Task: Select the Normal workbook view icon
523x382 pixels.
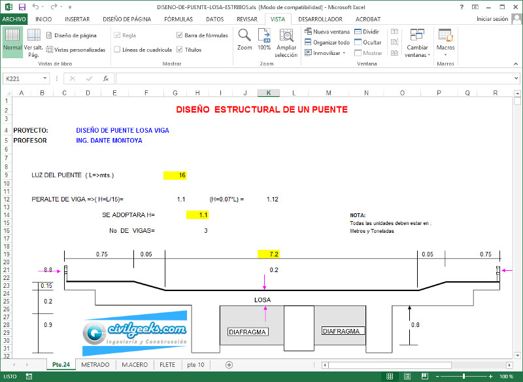Action: [12, 39]
